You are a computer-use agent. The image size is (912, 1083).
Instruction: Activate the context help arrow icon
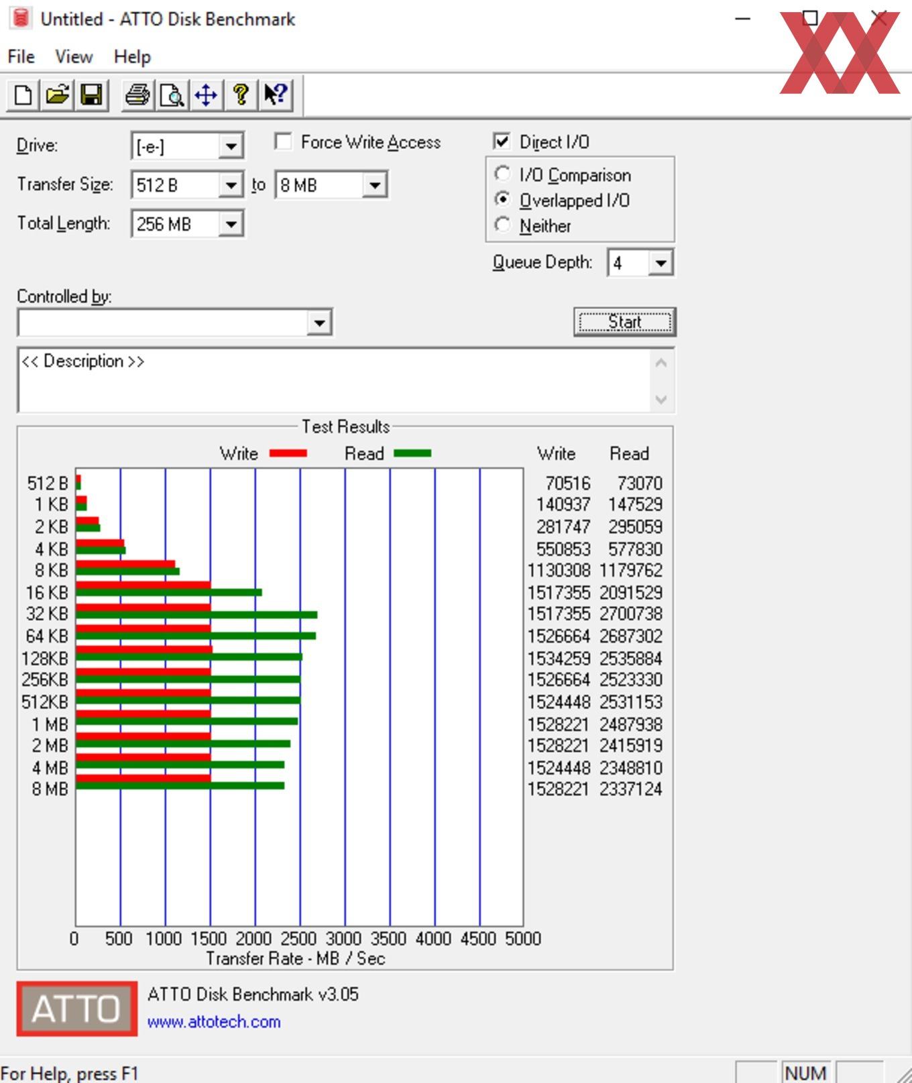coord(276,95)
